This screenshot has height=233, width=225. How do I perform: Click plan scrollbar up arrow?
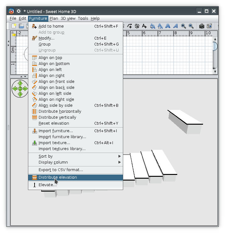pyautogui.click(x=215, y=39)
